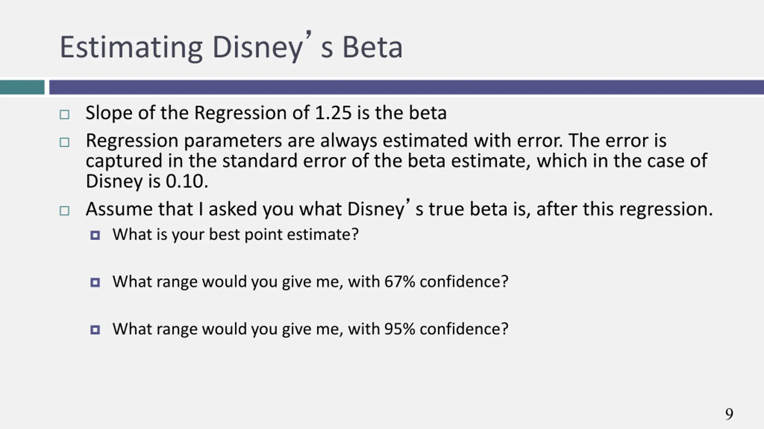The height and width of the screenshot is (429, 764).
Task: Click the slide title 'Estimating Disney's Beta'
Action: [231, 47]
